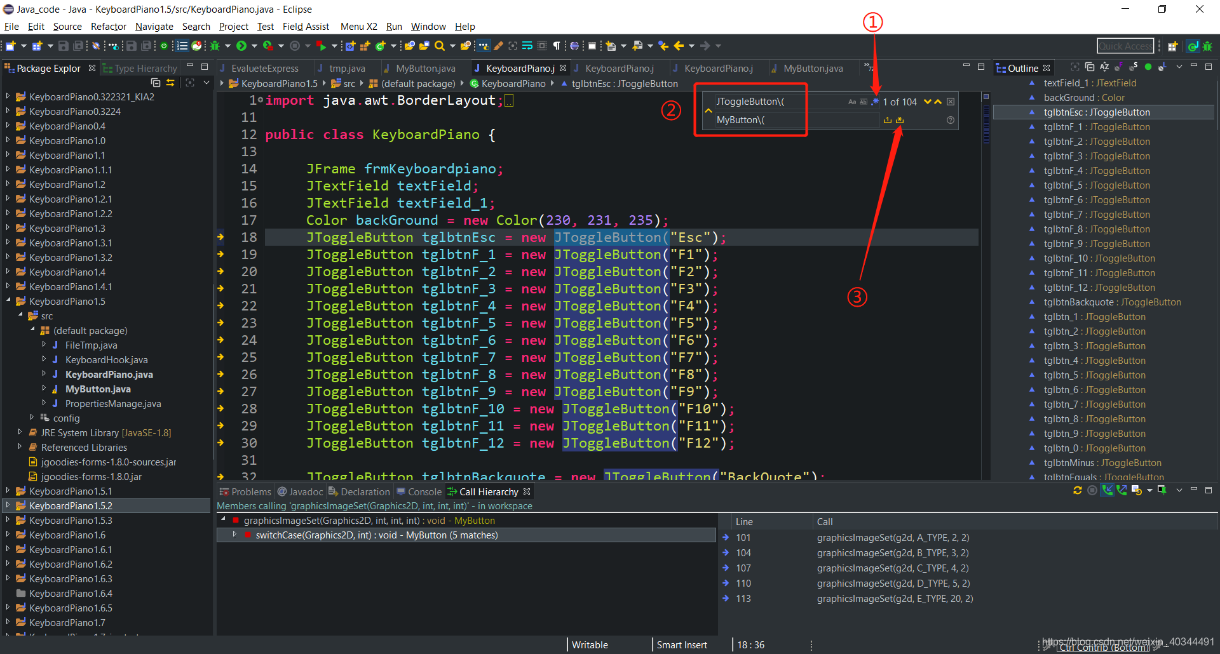Screen dimensions: 1220x654
Task: Toggle Show Whitespace Characters toolbar icon
Action: [557, 46]
